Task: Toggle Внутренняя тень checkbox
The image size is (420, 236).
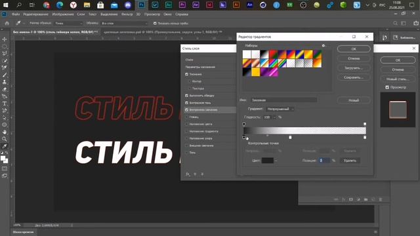Action: (186, 103)
